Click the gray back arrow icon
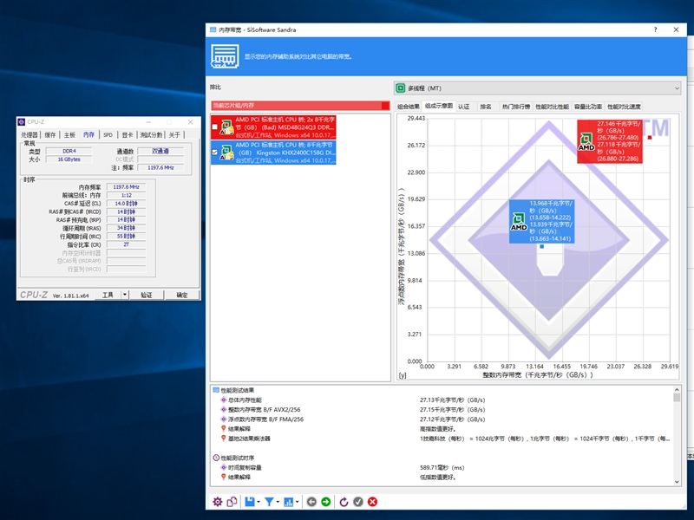This screenshot has height=520, width=694. pyautogui.click(x=311, y=502)
